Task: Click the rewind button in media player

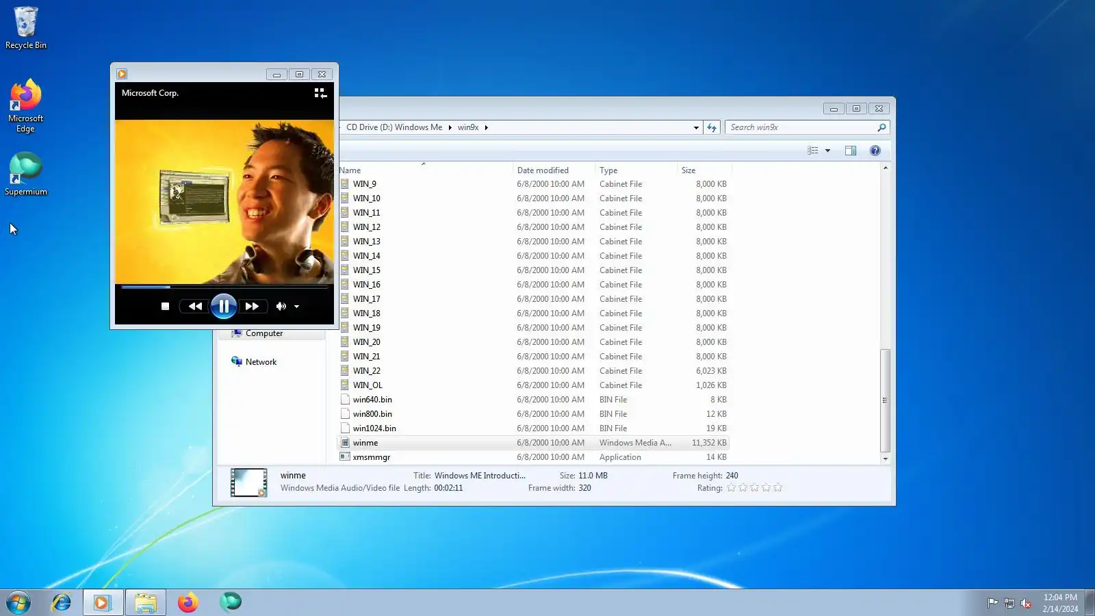Action: pos(195,307)
